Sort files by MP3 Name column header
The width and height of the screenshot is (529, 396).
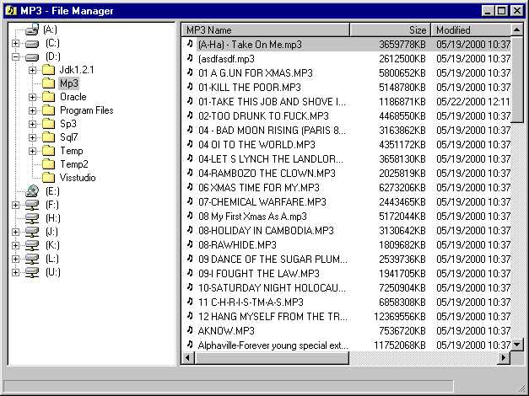tap(265, 29)
